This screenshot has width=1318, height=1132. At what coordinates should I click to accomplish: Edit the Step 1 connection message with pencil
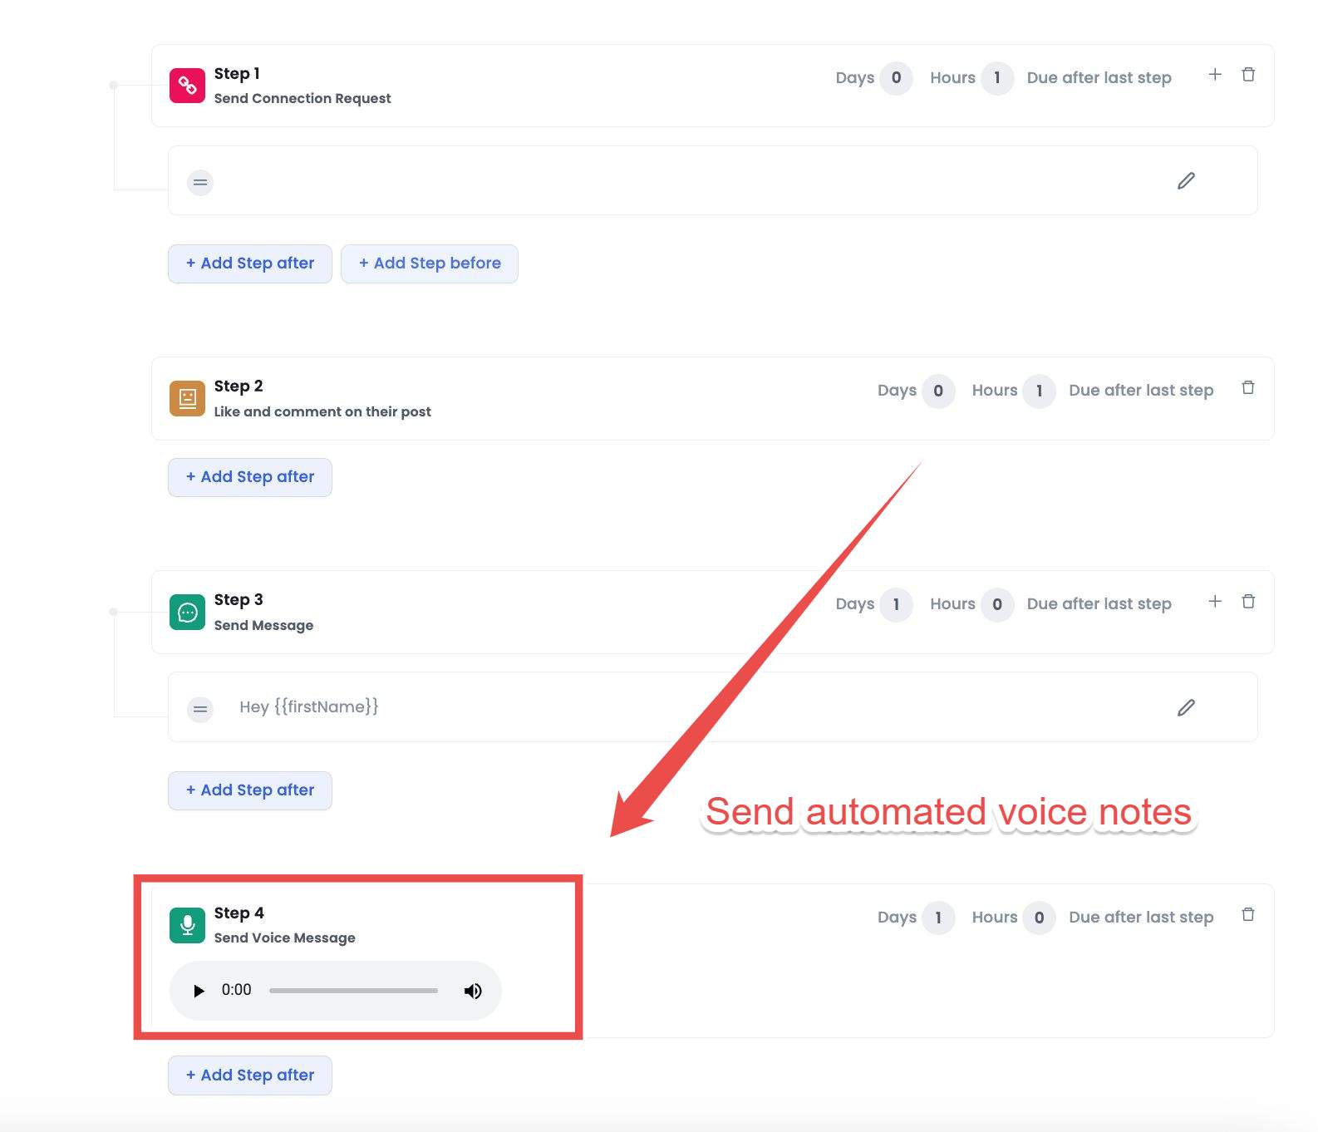coord(1186,180)
